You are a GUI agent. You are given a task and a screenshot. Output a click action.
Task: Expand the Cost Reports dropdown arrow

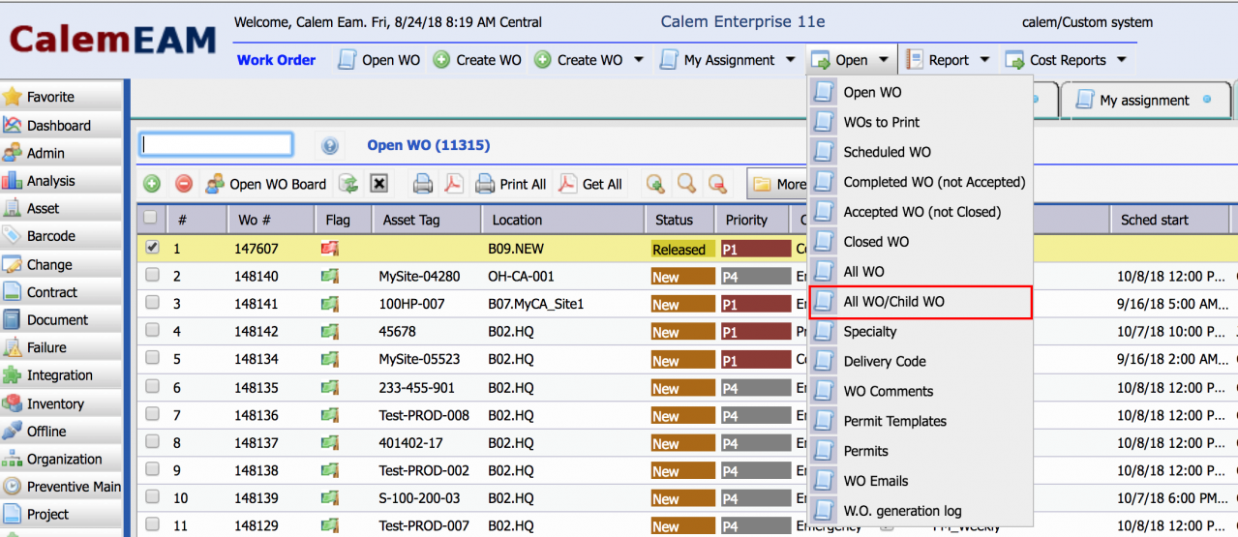(1122, 60)
